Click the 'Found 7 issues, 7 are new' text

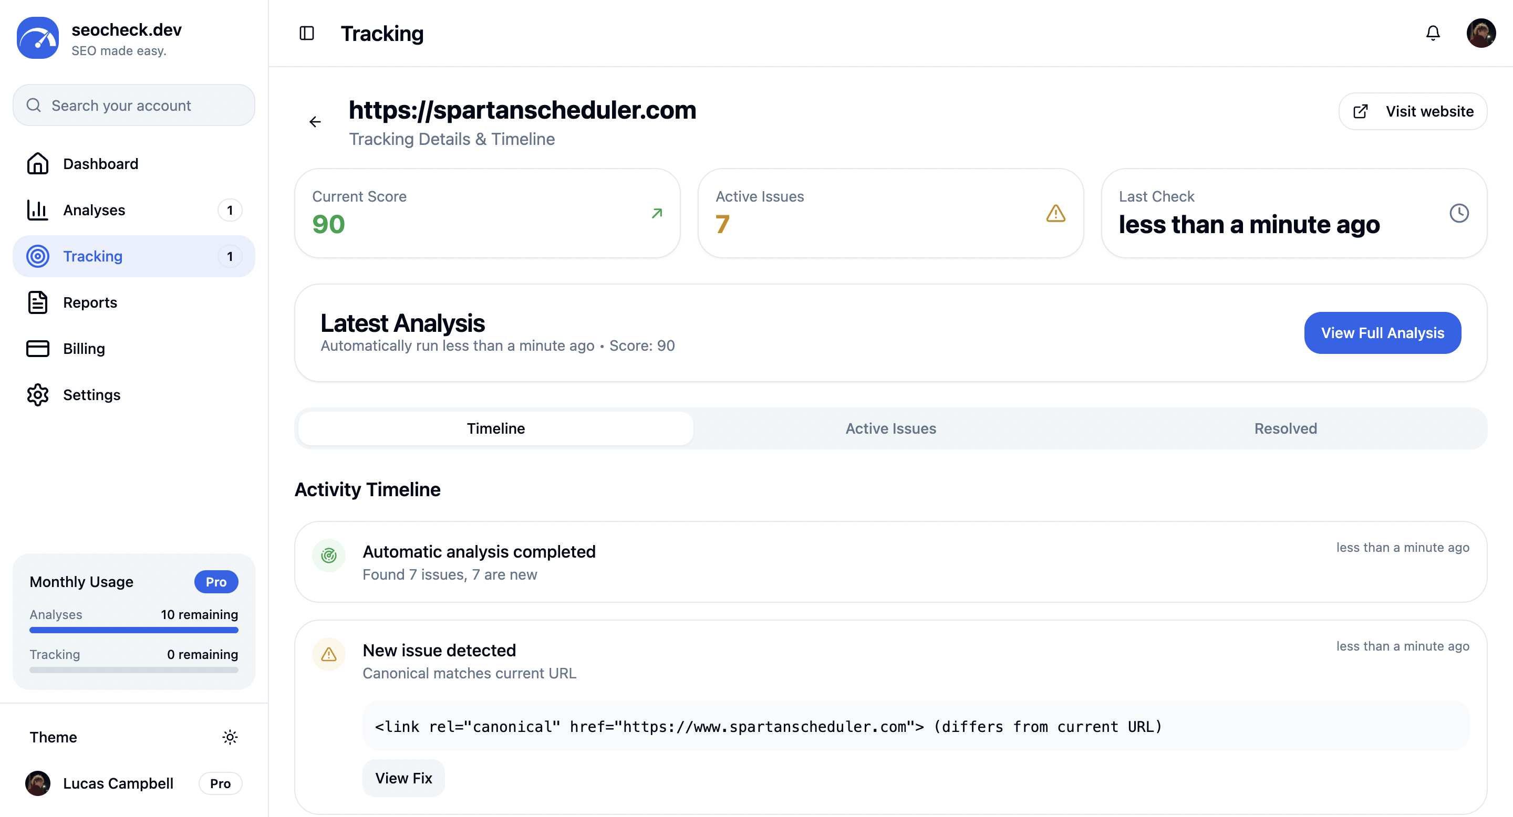tap(449, 575)
